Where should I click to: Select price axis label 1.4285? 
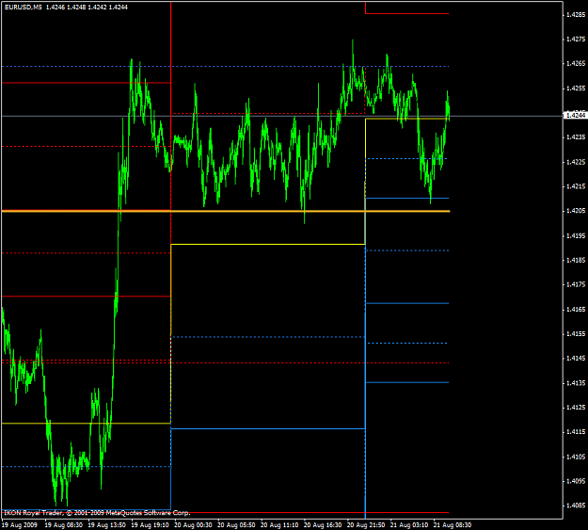click(576, 15)
